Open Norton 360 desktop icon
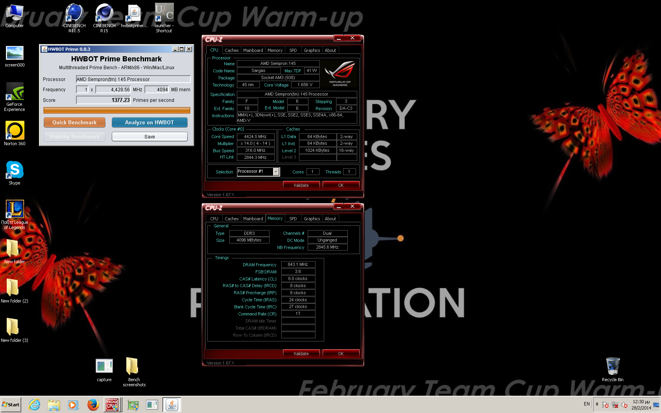The height and width of the screenshot is (413, 661). (15, 133)
